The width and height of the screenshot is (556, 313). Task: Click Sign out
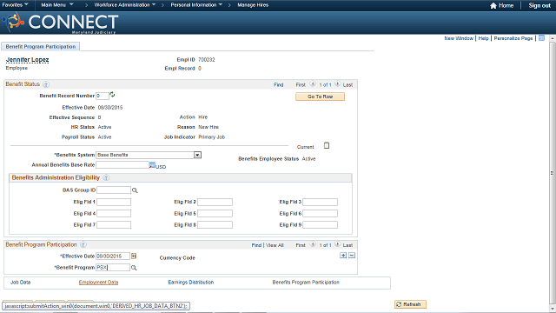tap(539, 5)
